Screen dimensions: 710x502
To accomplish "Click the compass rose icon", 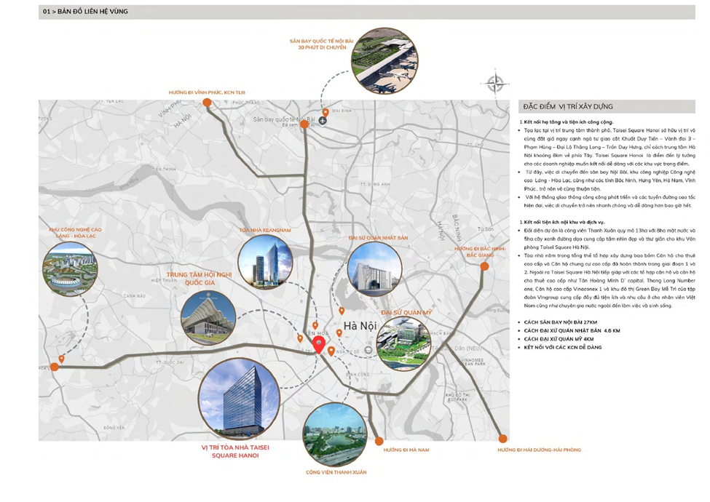I will click(495, 83).
